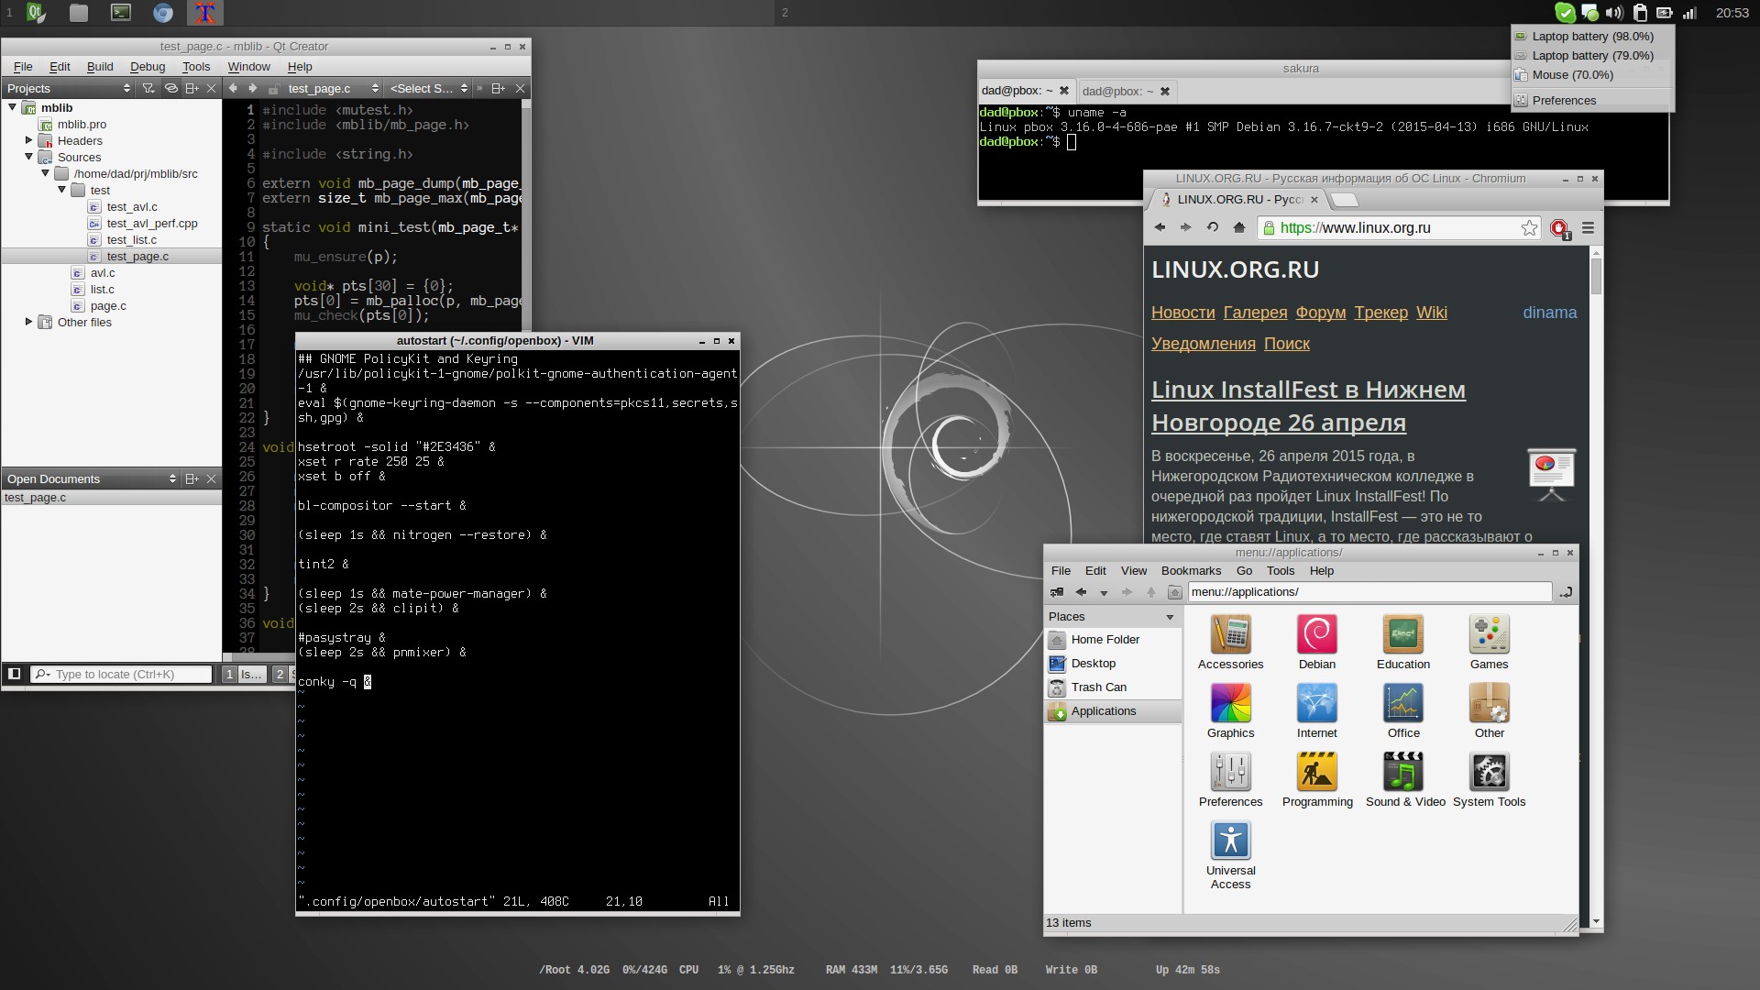
Task: Open the Select Symbol dropdown
Action: pos(429,88)
